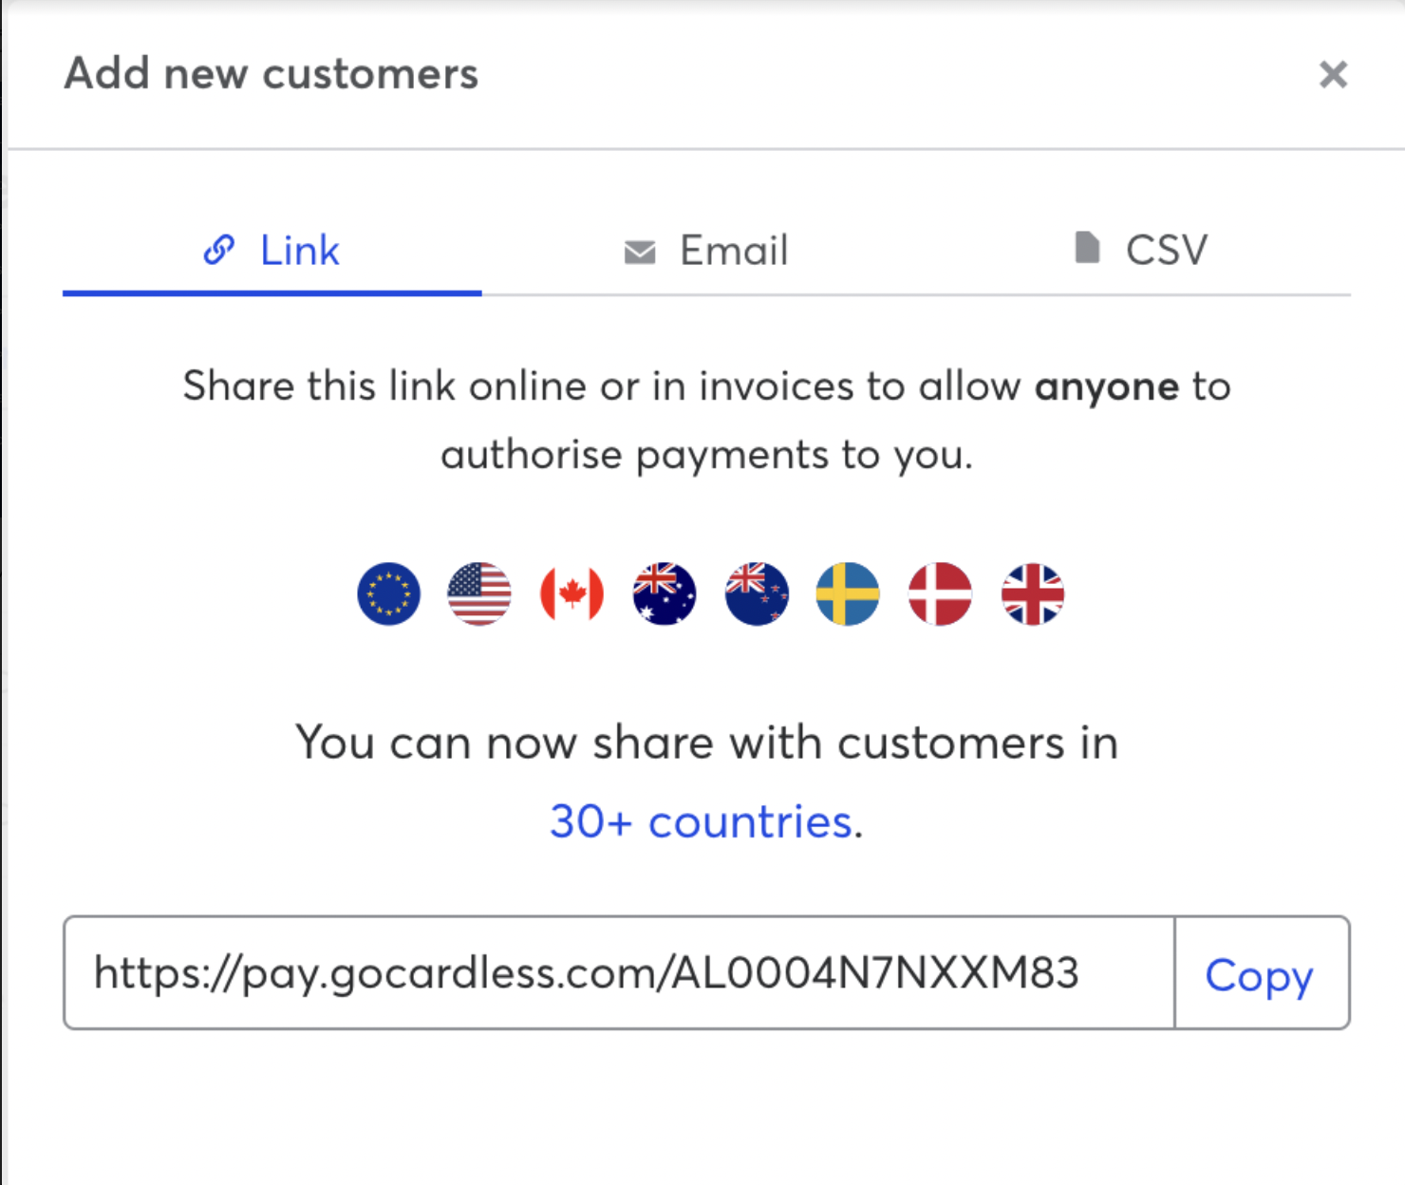Select the Australia flag icon
The image size is (1405, 1185).
click(665, 594)
